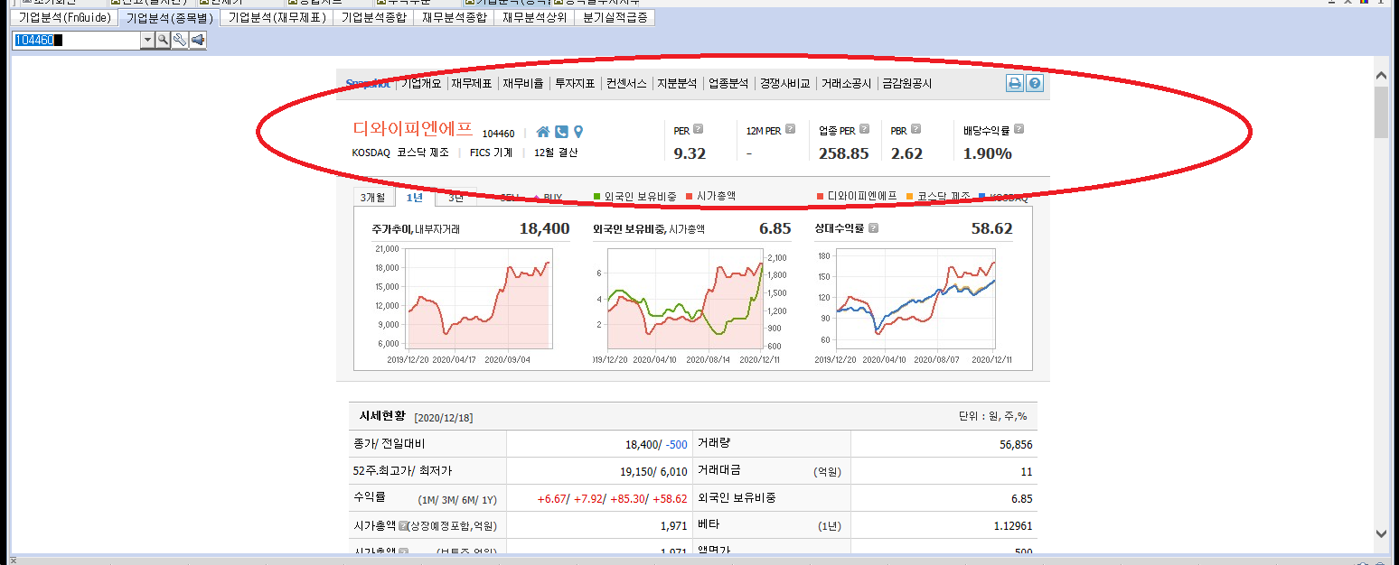Click the 종가 value 18,400/ -500
The height and width of the screenshot is (565, 1399).
coord(656,444)
